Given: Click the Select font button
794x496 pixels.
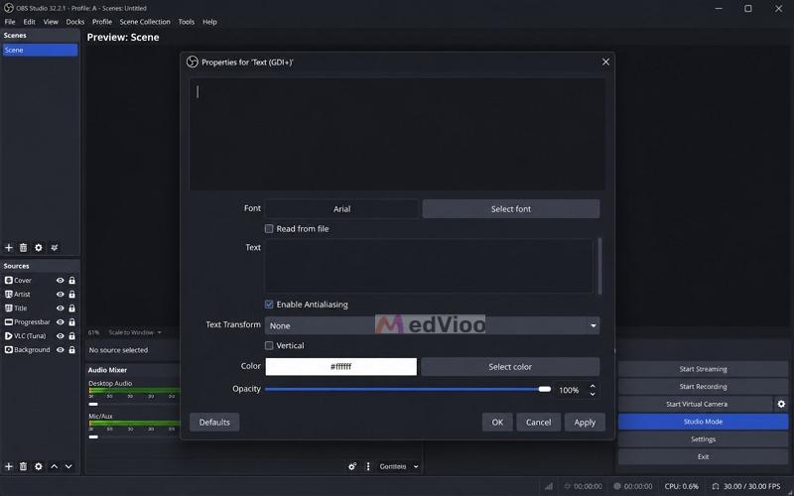Looking at the screenshot, I should pyautogui.click(x=511, y=209).
